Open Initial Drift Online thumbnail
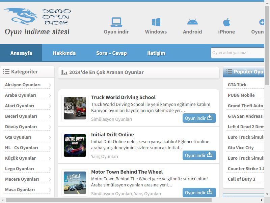 pos(75,145)
